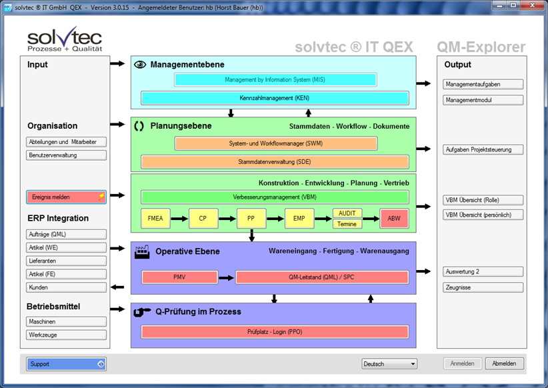This screenshot has height=388, width=548.
Task: Open the AUDIT module
Action: [x=347, y=213]
